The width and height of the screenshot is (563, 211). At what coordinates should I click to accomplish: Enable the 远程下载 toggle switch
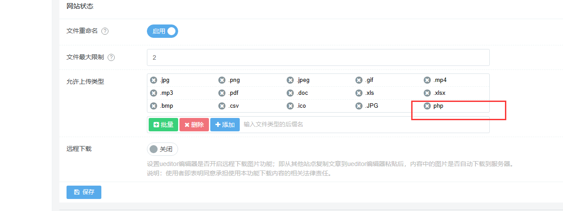(x=163, y=149)
